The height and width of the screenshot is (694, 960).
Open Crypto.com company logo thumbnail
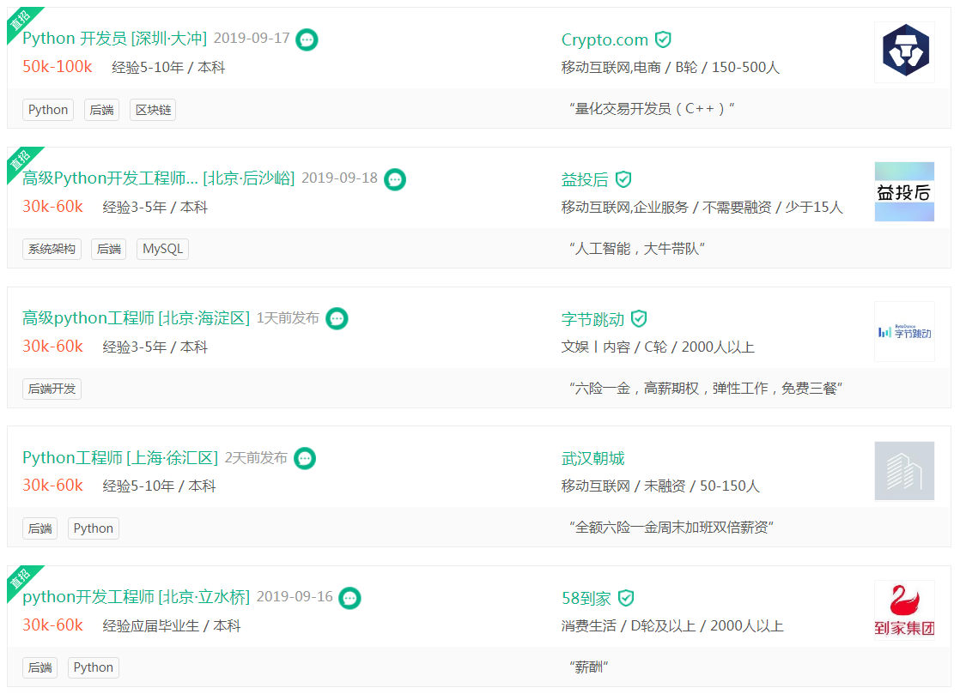point(905,52)
